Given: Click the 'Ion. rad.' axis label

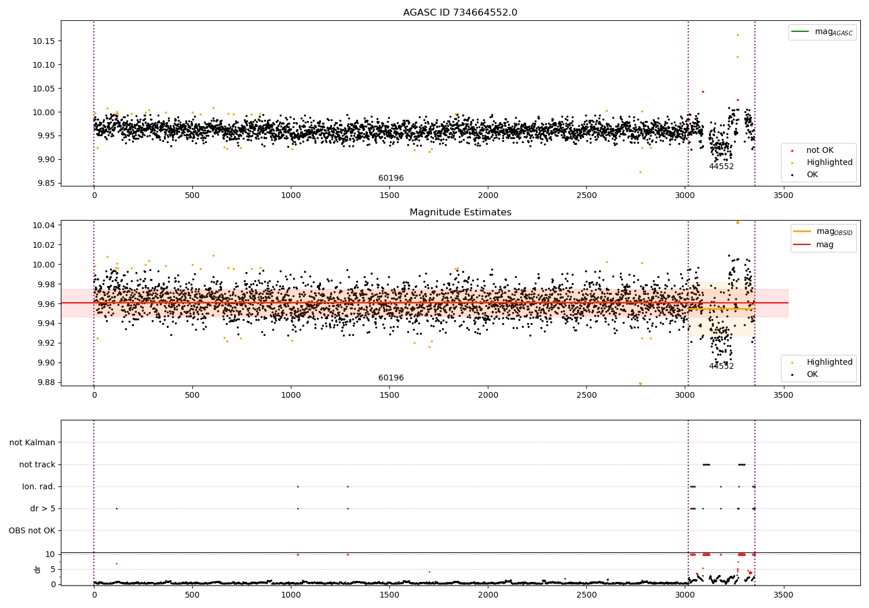Looking at the screenshot, I should (39, 486).
